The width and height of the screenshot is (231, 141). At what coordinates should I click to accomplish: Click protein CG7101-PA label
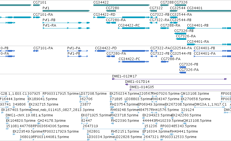pos(43,48)
